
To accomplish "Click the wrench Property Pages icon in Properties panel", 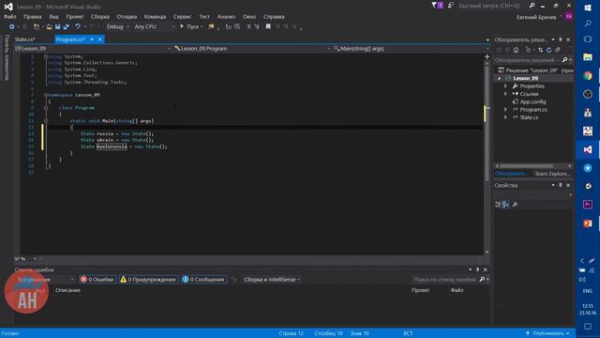I will point(515,205).
